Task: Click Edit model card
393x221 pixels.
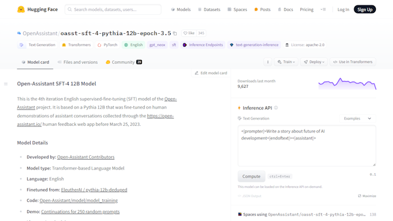Action: [211, 73]
